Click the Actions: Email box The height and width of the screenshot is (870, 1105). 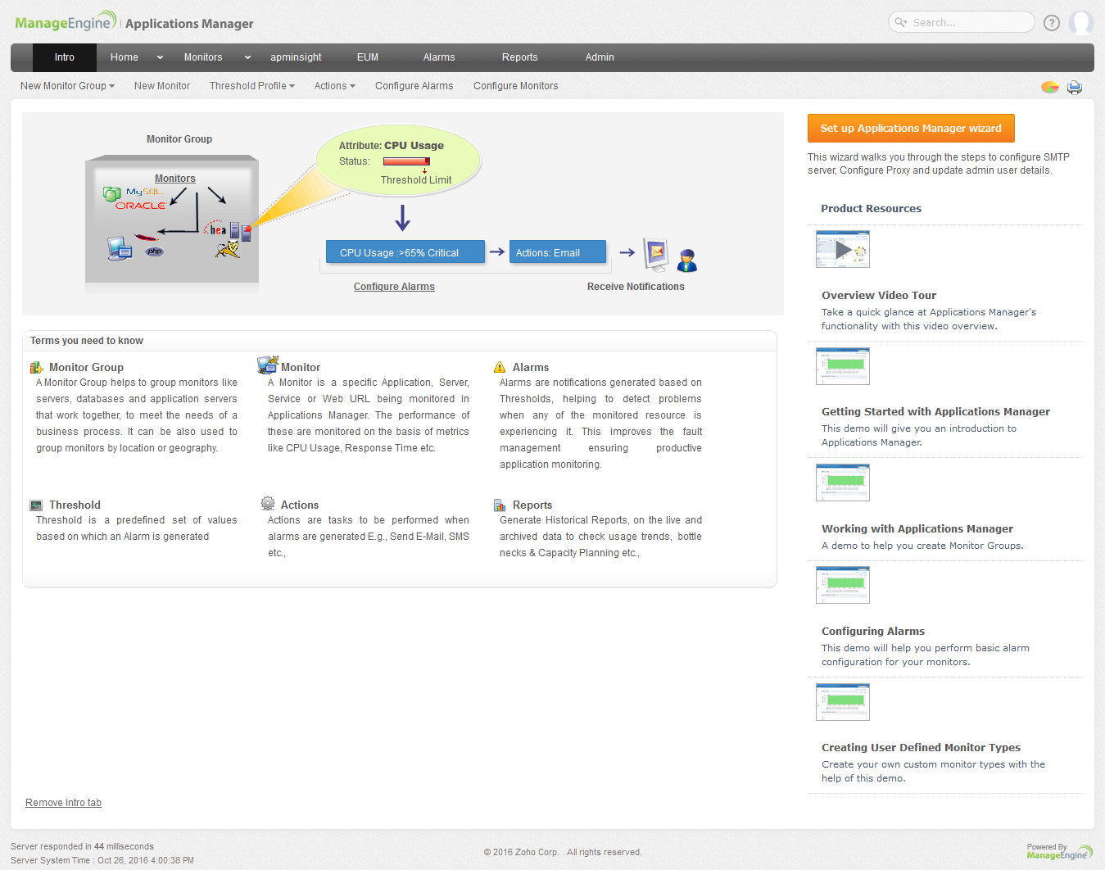click(x=558, y=252)
